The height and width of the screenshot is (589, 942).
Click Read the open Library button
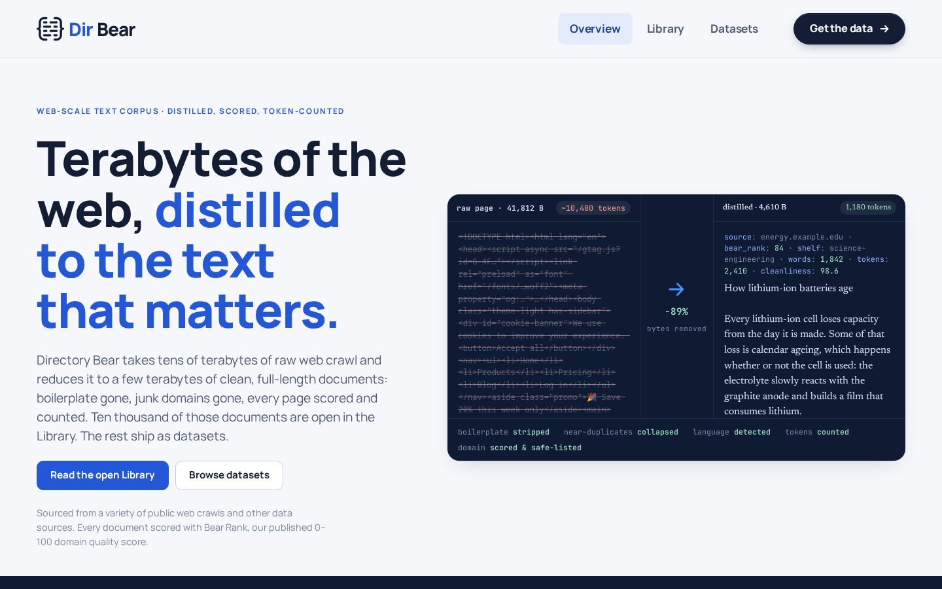(x=103, y=475)
